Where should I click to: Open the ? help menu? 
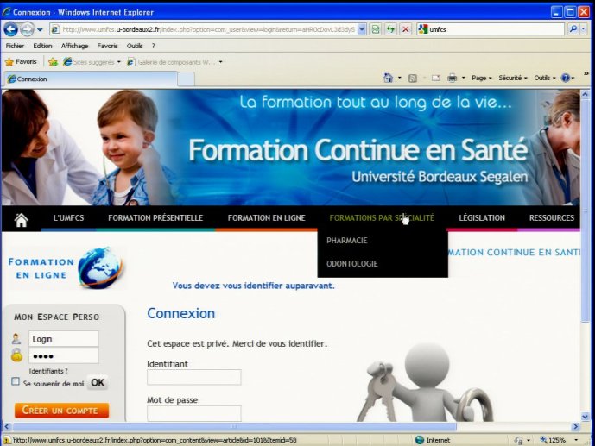(154, 46)
